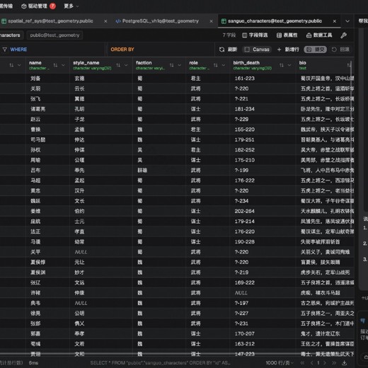Open 字段筛选 column filter
The width and height of the screenshot is (368, 368).
(x=255, y=35)
